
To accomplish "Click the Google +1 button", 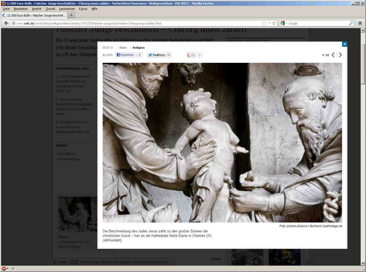I will (191, 55).
